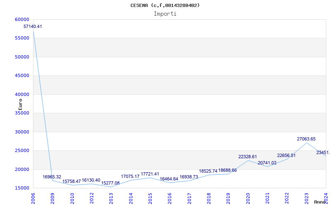This screenshot has width=330, height=206.
Task: Click the 2016 x-axis year label
Action: click(x=170, y=199)
